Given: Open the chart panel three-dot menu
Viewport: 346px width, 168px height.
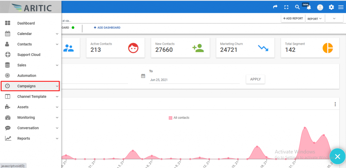Looking at the screenshot, I should click(335, 104).
